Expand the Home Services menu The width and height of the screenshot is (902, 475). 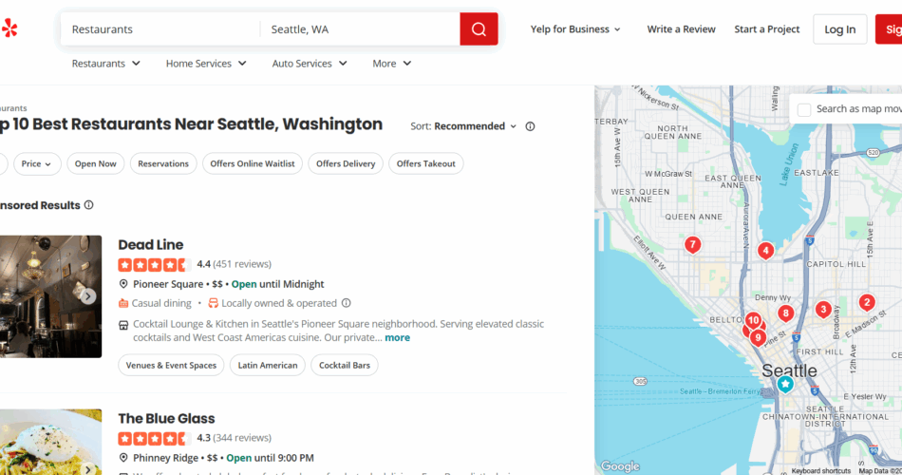coord(206,64)
